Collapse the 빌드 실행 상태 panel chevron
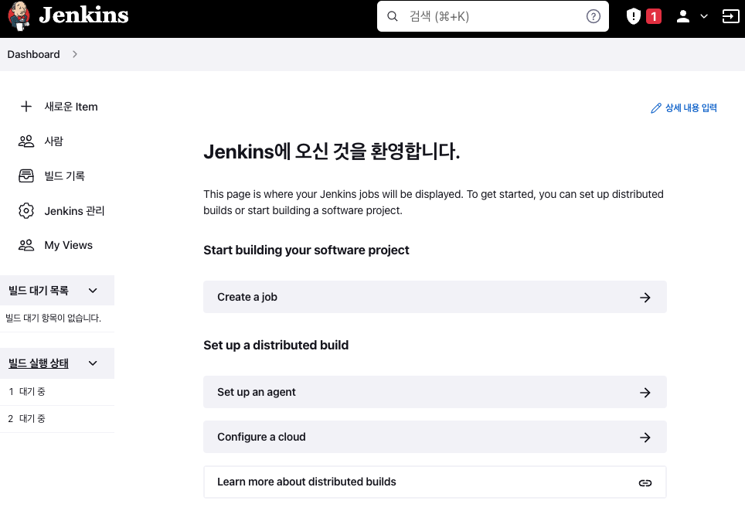 pyautogui.click(x=93, y=363)
